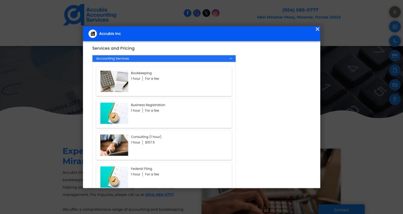Open the calendar booking icon in sidebar
403x214 pixels.
click(x=395, y=27)
